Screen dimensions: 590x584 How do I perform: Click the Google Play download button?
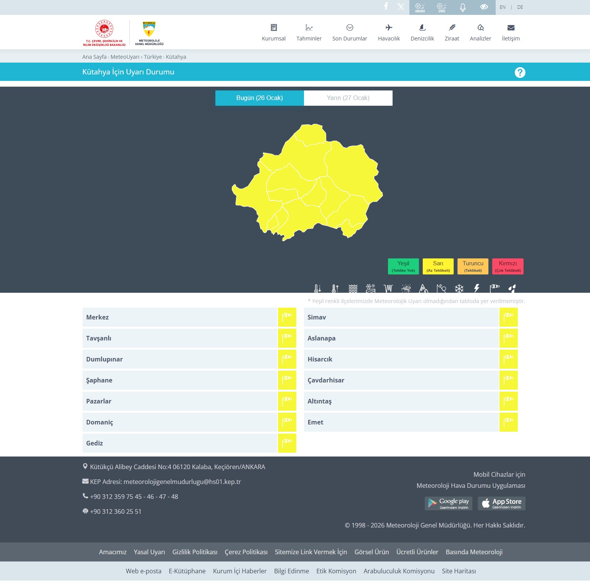(x=448, y=503)
